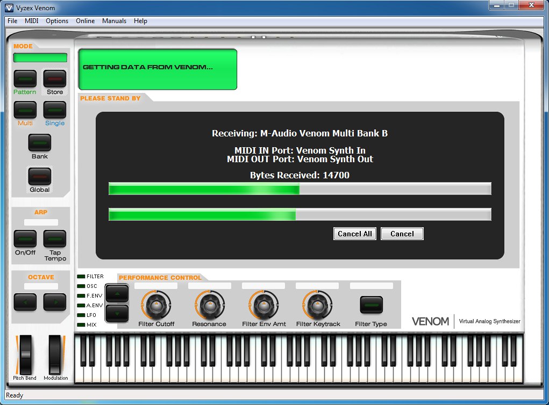Click the Resonance value field
The image size is (549, 405).
209,286
